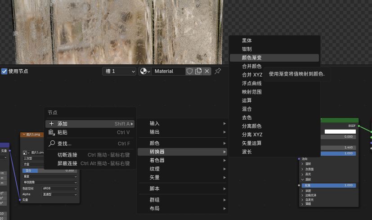Open the 输出 submenu
Viewport: 372px width, 220px height.
point(182,132)
